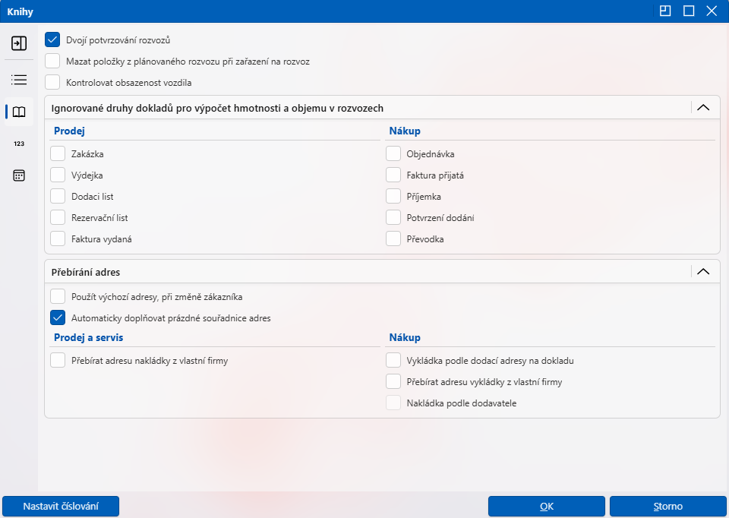The height and width of the screenshot is (518, 729).
Task: Enable Kontrolovat obsazenost vozidla
Action: pos(52,83)
